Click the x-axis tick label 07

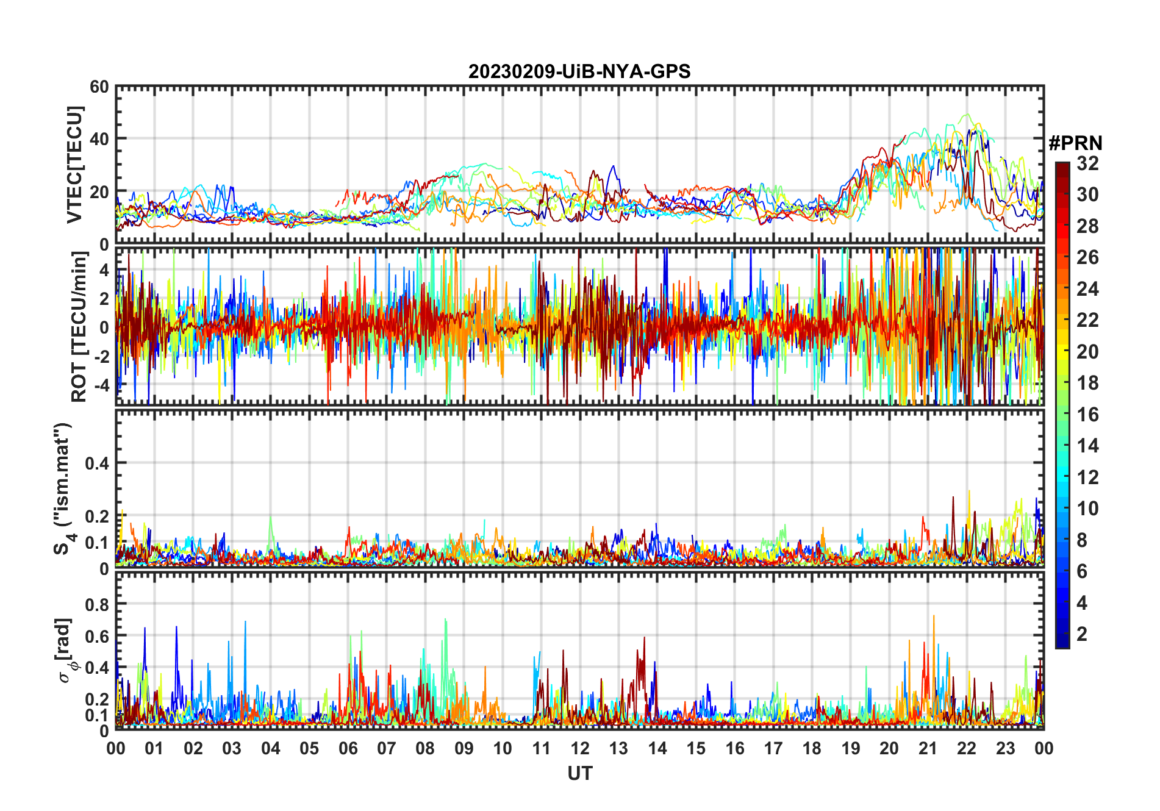pos(387,749)
